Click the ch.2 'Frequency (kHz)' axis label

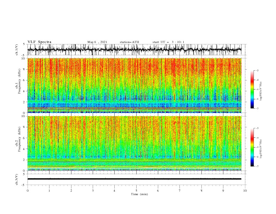click(20, 139)
